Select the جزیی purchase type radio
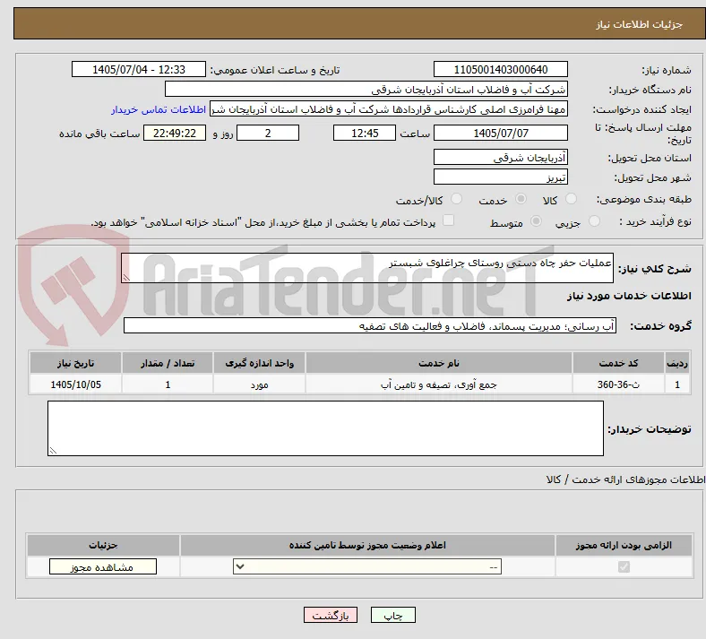Screen dimensions: 706x639 (x=594, y=221)
